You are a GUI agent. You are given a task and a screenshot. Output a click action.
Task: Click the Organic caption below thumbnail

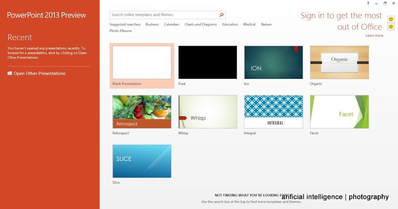(316, 84)
